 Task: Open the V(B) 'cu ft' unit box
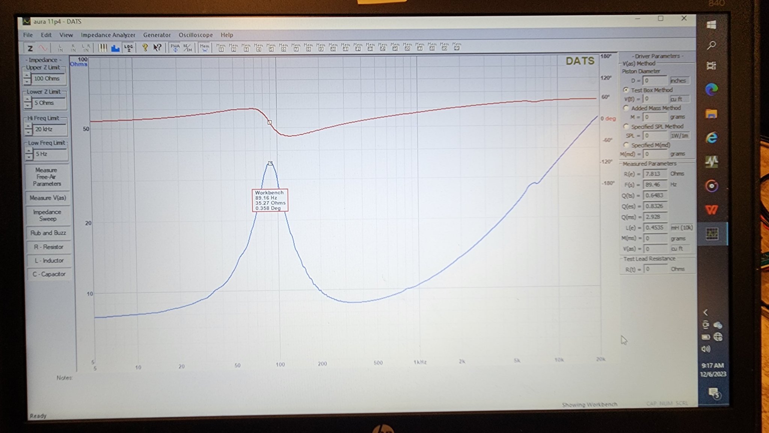(x=680, y=99)
